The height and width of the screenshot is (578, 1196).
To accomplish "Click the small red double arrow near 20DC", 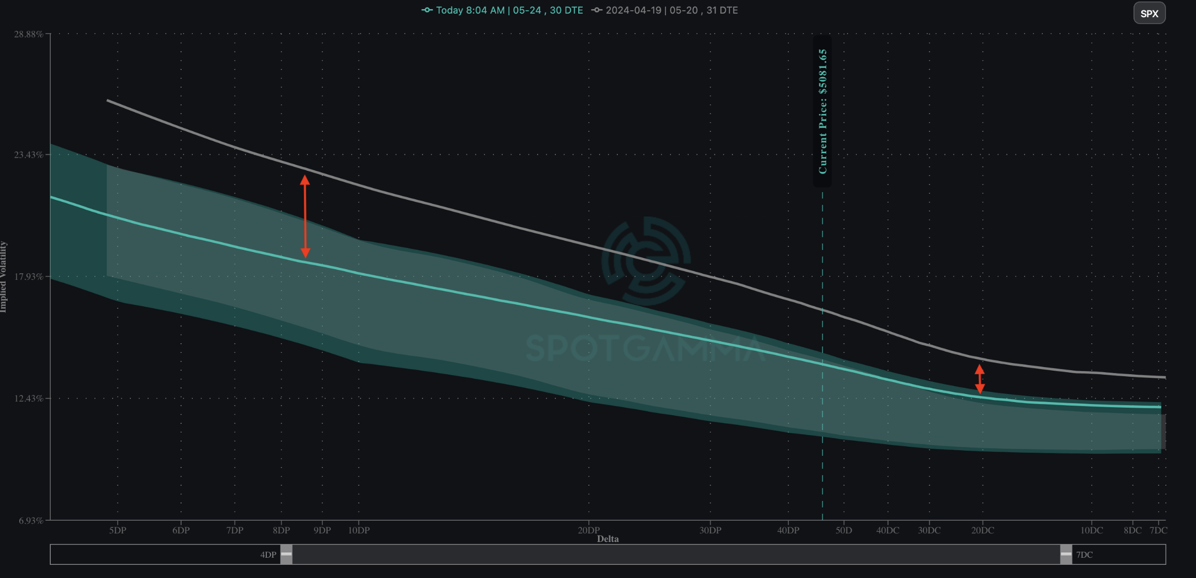I will pyautogui.click(x=979, y=379).
